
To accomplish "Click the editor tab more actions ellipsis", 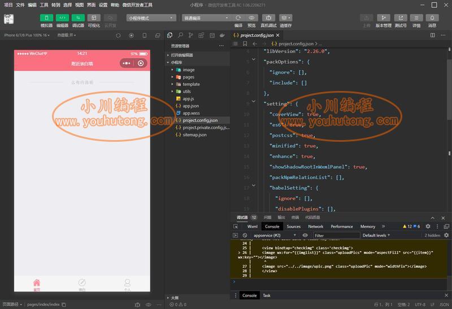I will (x=443, y=35).
